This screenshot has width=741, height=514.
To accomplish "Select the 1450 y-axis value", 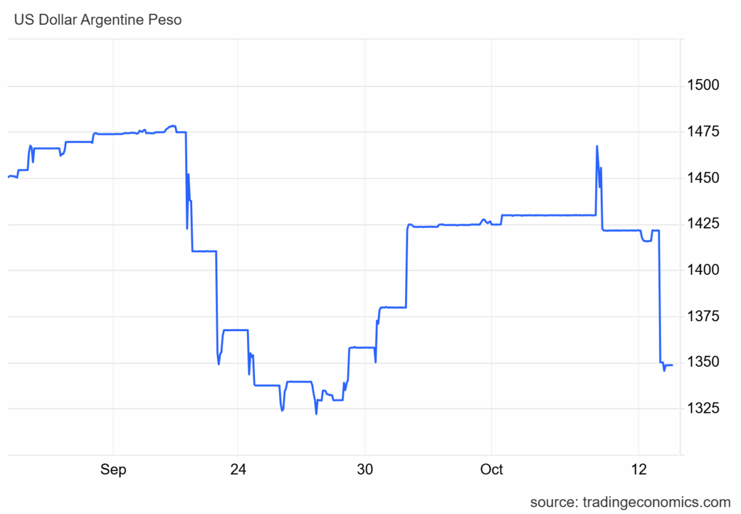I will coord(703,178).
